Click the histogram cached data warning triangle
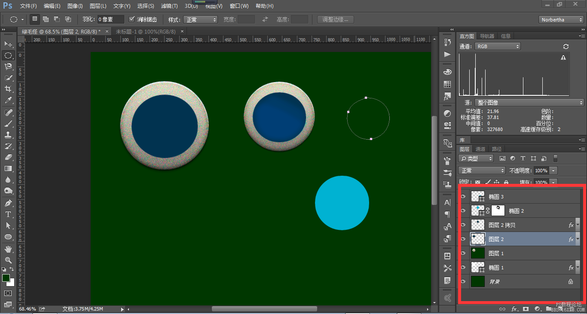This screenshot has width=587, height=314. 563,58
